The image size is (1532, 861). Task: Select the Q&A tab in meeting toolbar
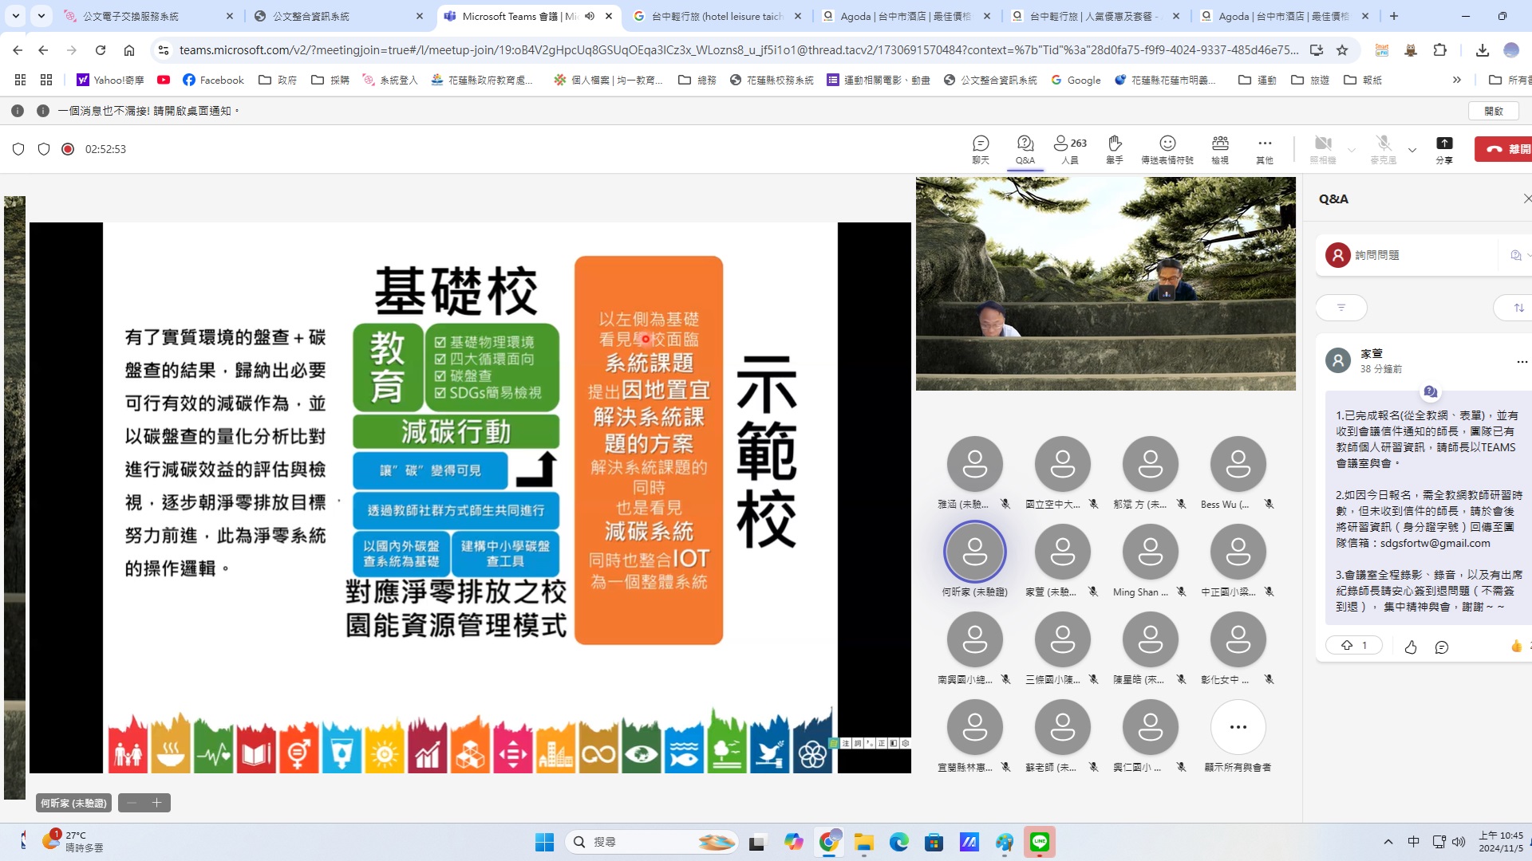(x=1025, y=148)
